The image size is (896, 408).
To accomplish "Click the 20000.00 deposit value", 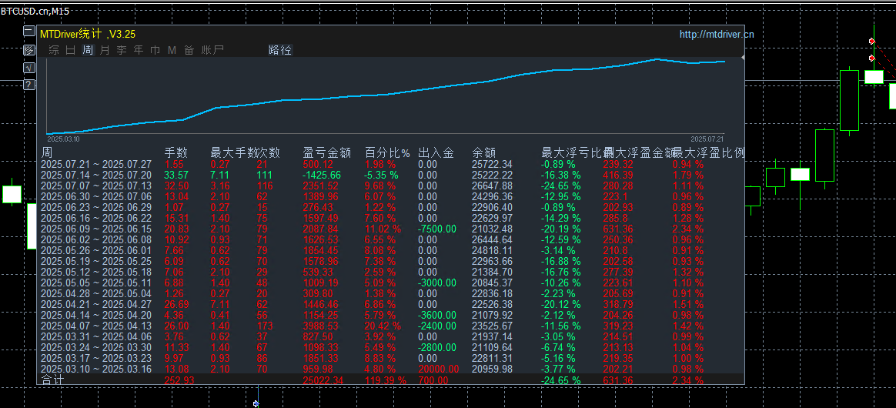I will tap(438, 369).
